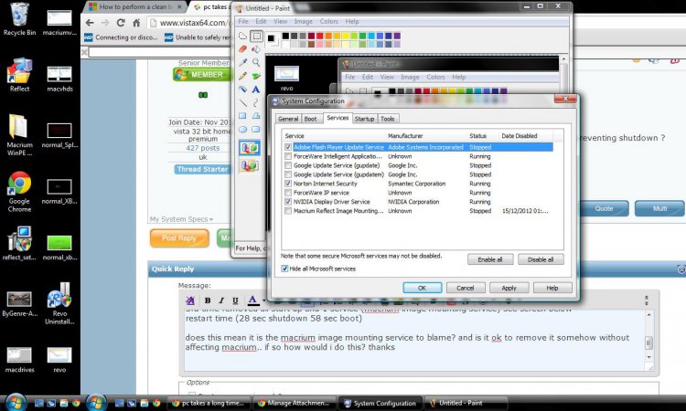The height and width of the screenshot is (411, 686).
Task: Click Disable all button
Action: click(541, 259)
